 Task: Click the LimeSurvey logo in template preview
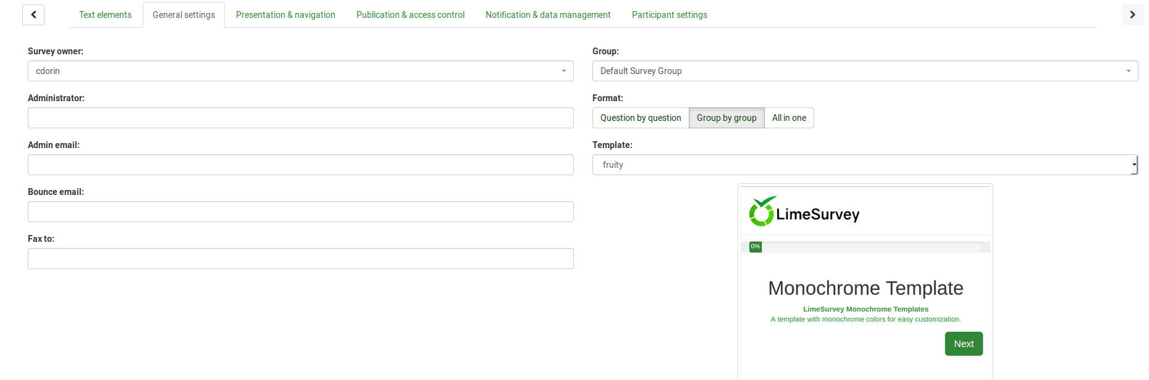804,212
